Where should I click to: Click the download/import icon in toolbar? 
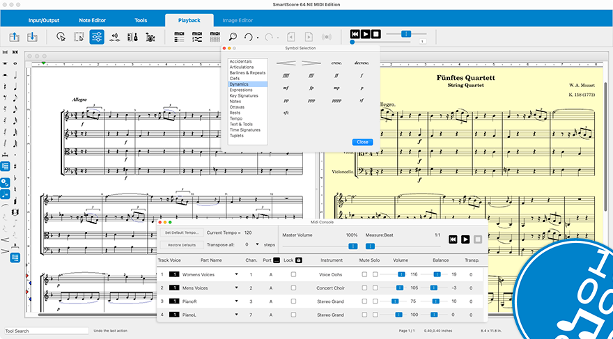(32, 37)
